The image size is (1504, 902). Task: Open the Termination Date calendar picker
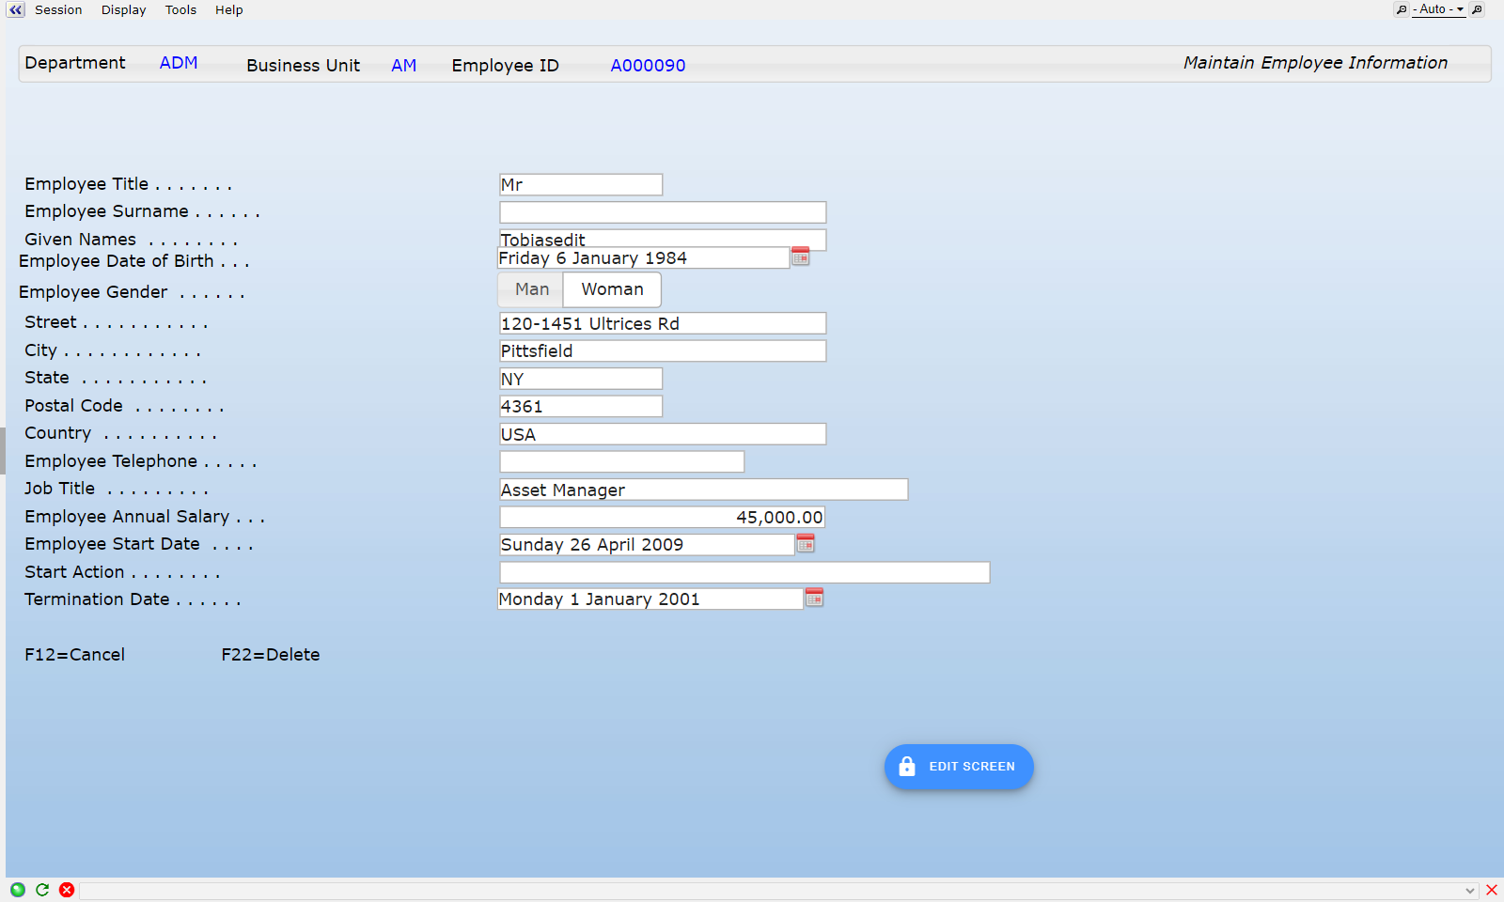click(x=814, y=598)
